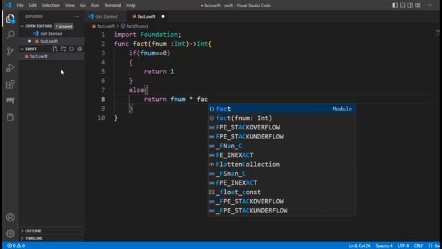Screen dimensions: 442x249
Task: Open the Accounts icon in activity bar
Action: [10, 217]
